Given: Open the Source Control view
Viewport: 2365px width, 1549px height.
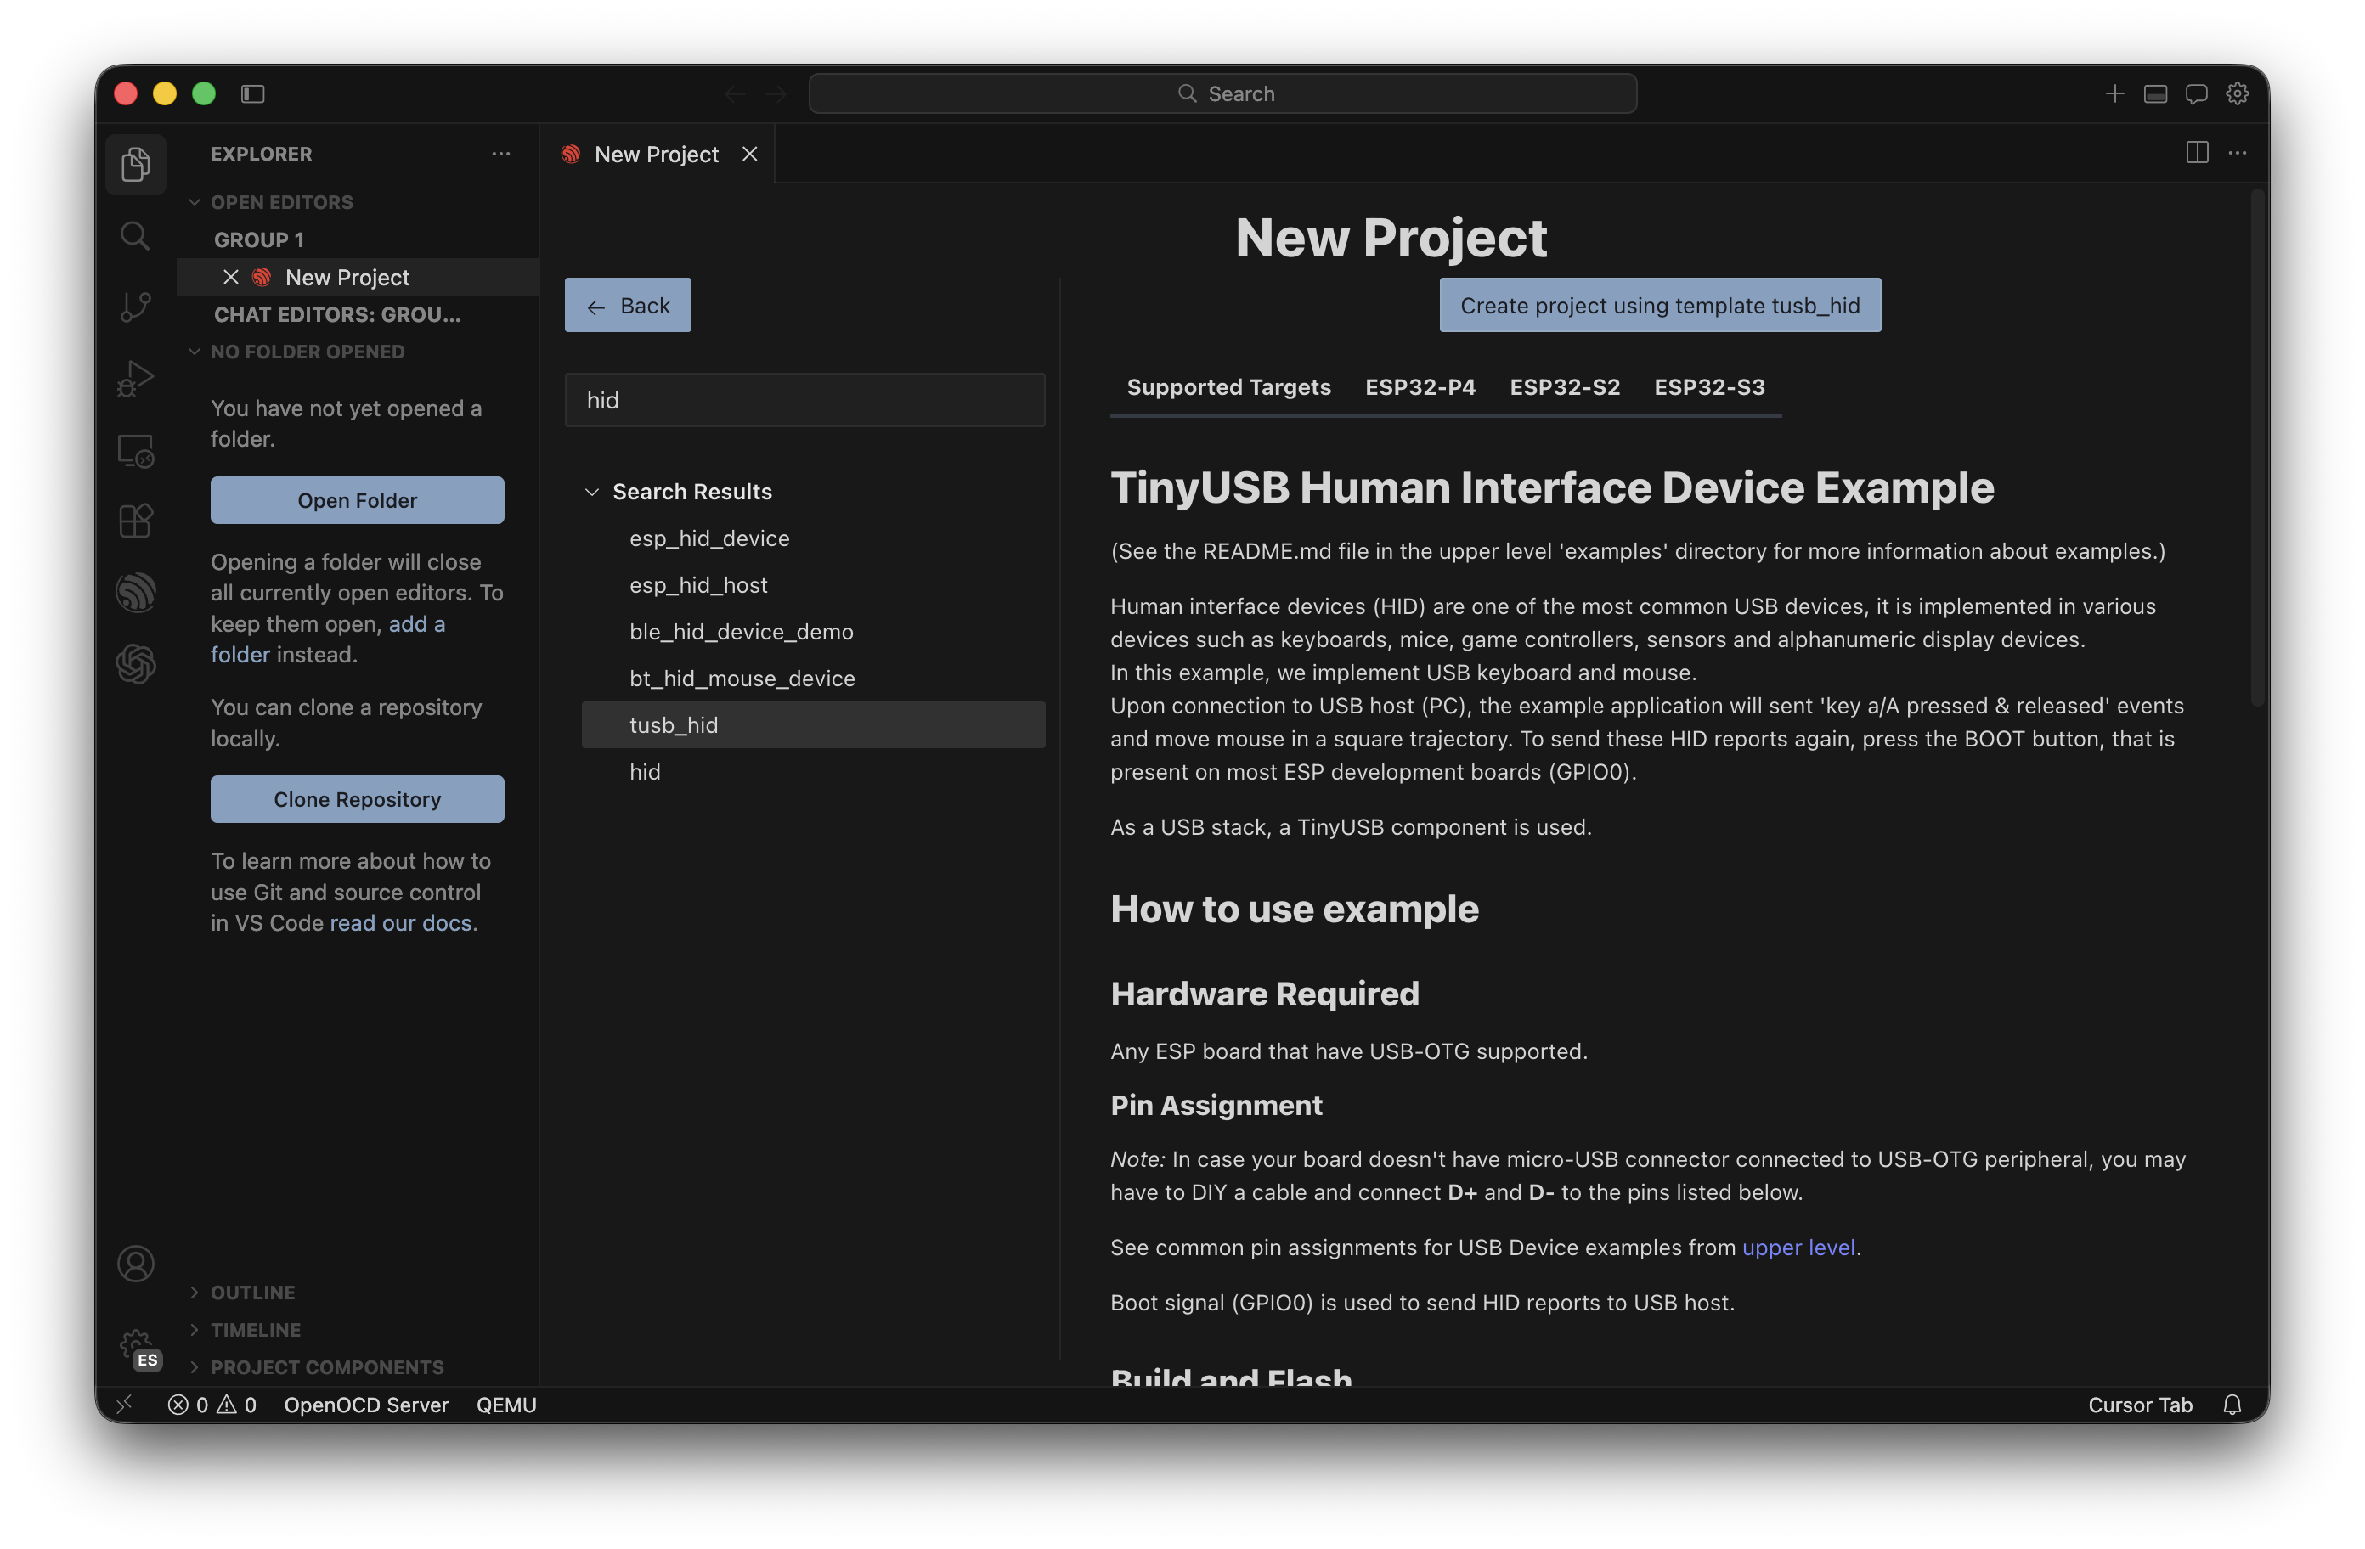Looking at the screenshot, I should pos(135,307).
